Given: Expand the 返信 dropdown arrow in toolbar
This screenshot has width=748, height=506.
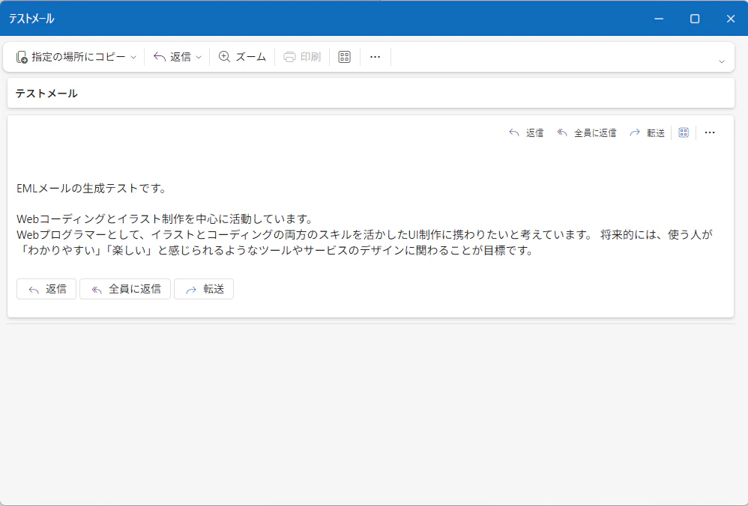Looking at the screenshot, I should (199, 57).
